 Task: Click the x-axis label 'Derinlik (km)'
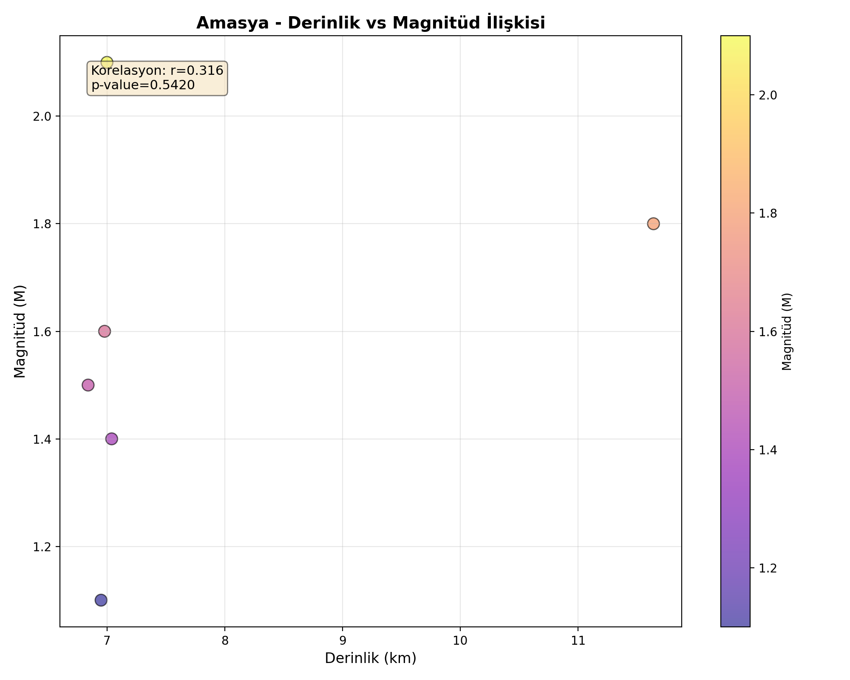pos(371,658)
